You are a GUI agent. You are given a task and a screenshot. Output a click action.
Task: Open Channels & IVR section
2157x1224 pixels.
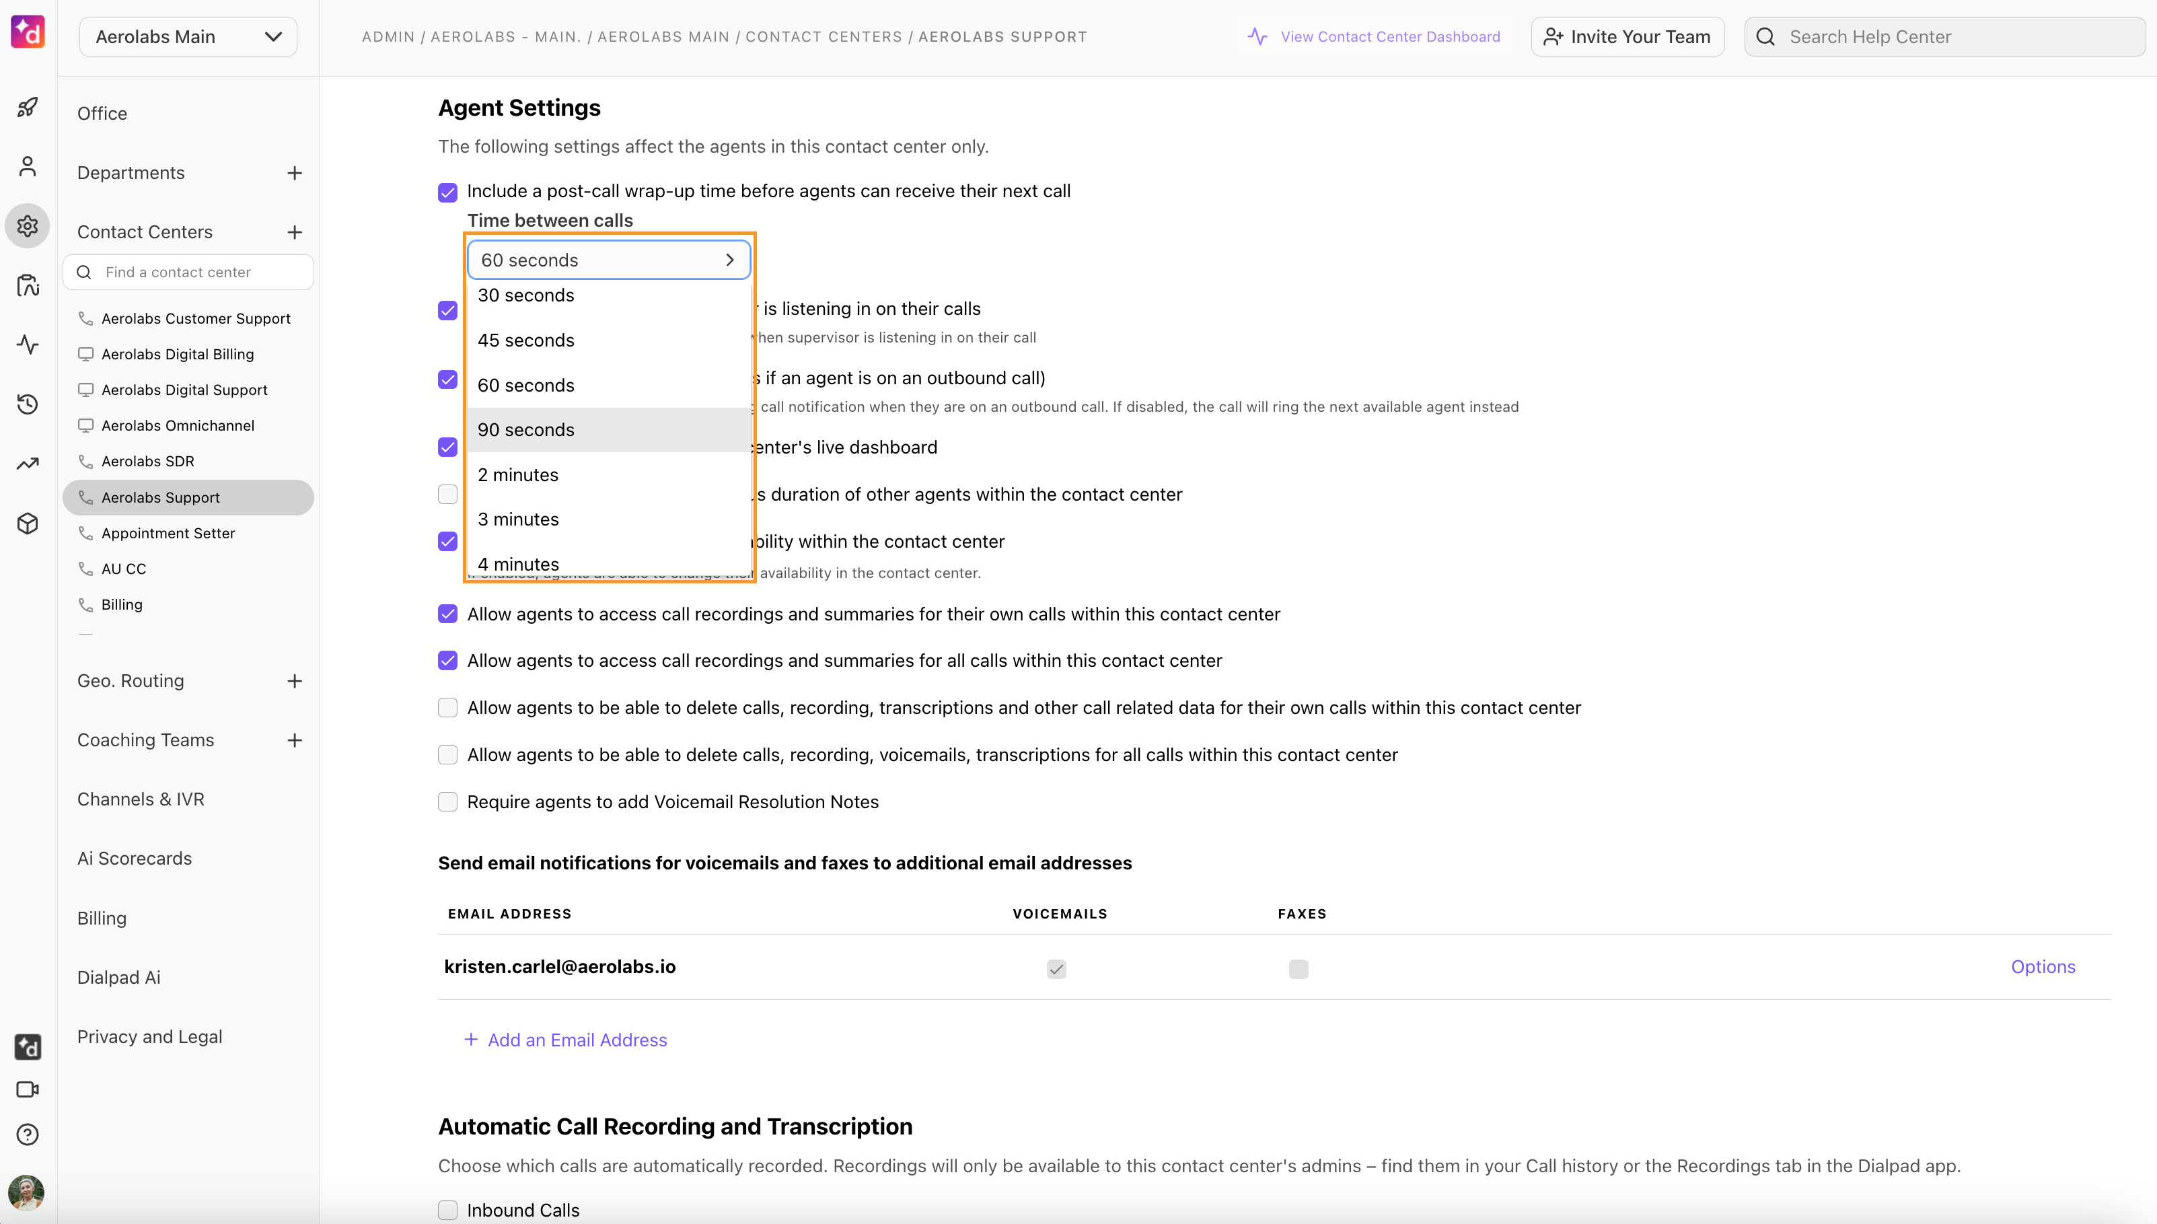(141, 799)
